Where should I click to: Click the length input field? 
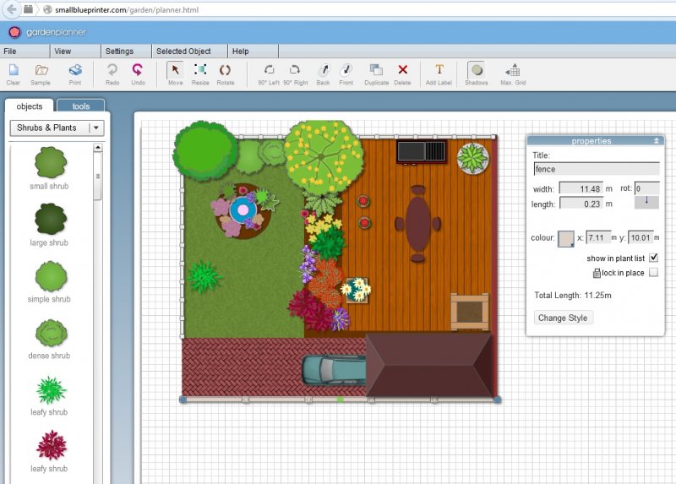tap(581, 204)
